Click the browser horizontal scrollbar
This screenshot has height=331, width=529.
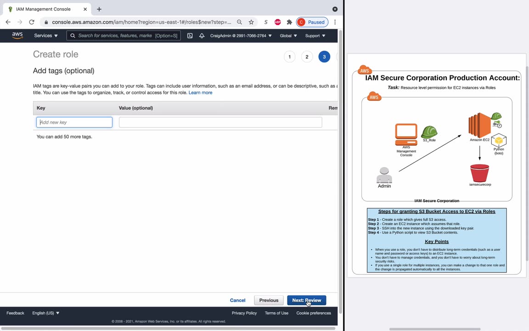pos(168,328)
